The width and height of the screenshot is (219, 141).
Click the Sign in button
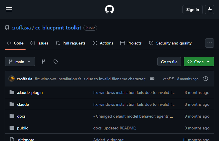pos(192,10)
